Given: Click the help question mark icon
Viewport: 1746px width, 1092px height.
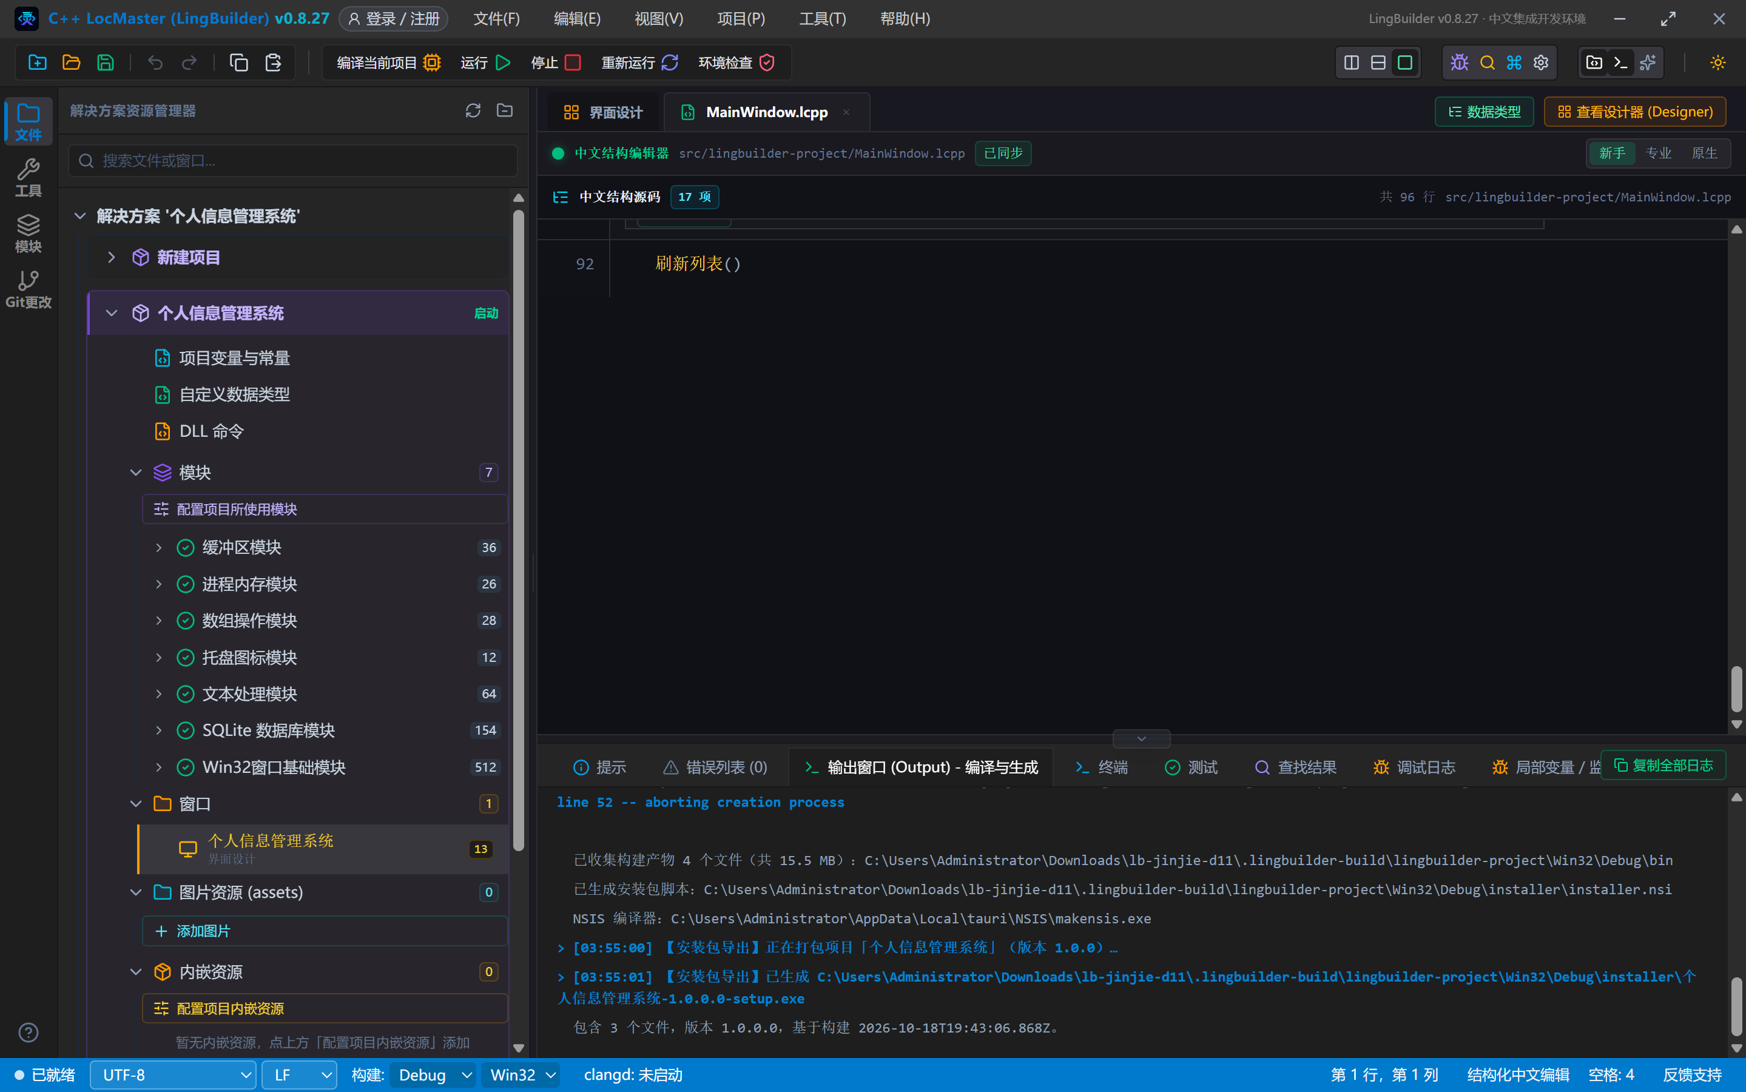Looking at the screenshot, I should pos(28,1033).
